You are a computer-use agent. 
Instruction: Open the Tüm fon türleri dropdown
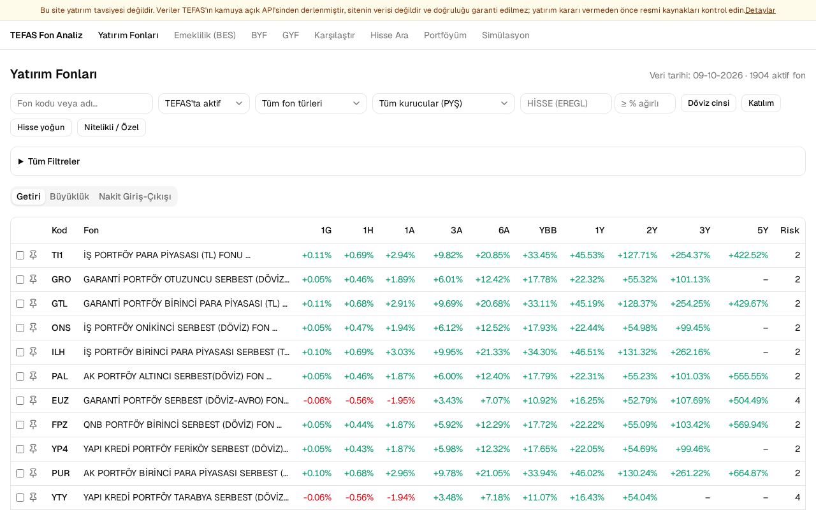[x=311, y=103]
